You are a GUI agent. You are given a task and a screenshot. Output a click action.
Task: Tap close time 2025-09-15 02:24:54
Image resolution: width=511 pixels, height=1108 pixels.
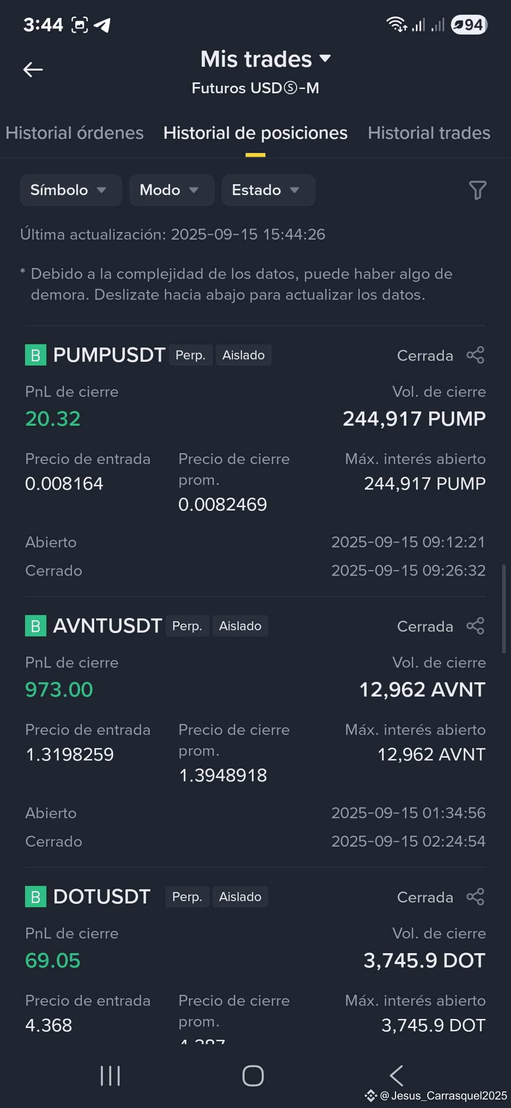pos(408,841)
